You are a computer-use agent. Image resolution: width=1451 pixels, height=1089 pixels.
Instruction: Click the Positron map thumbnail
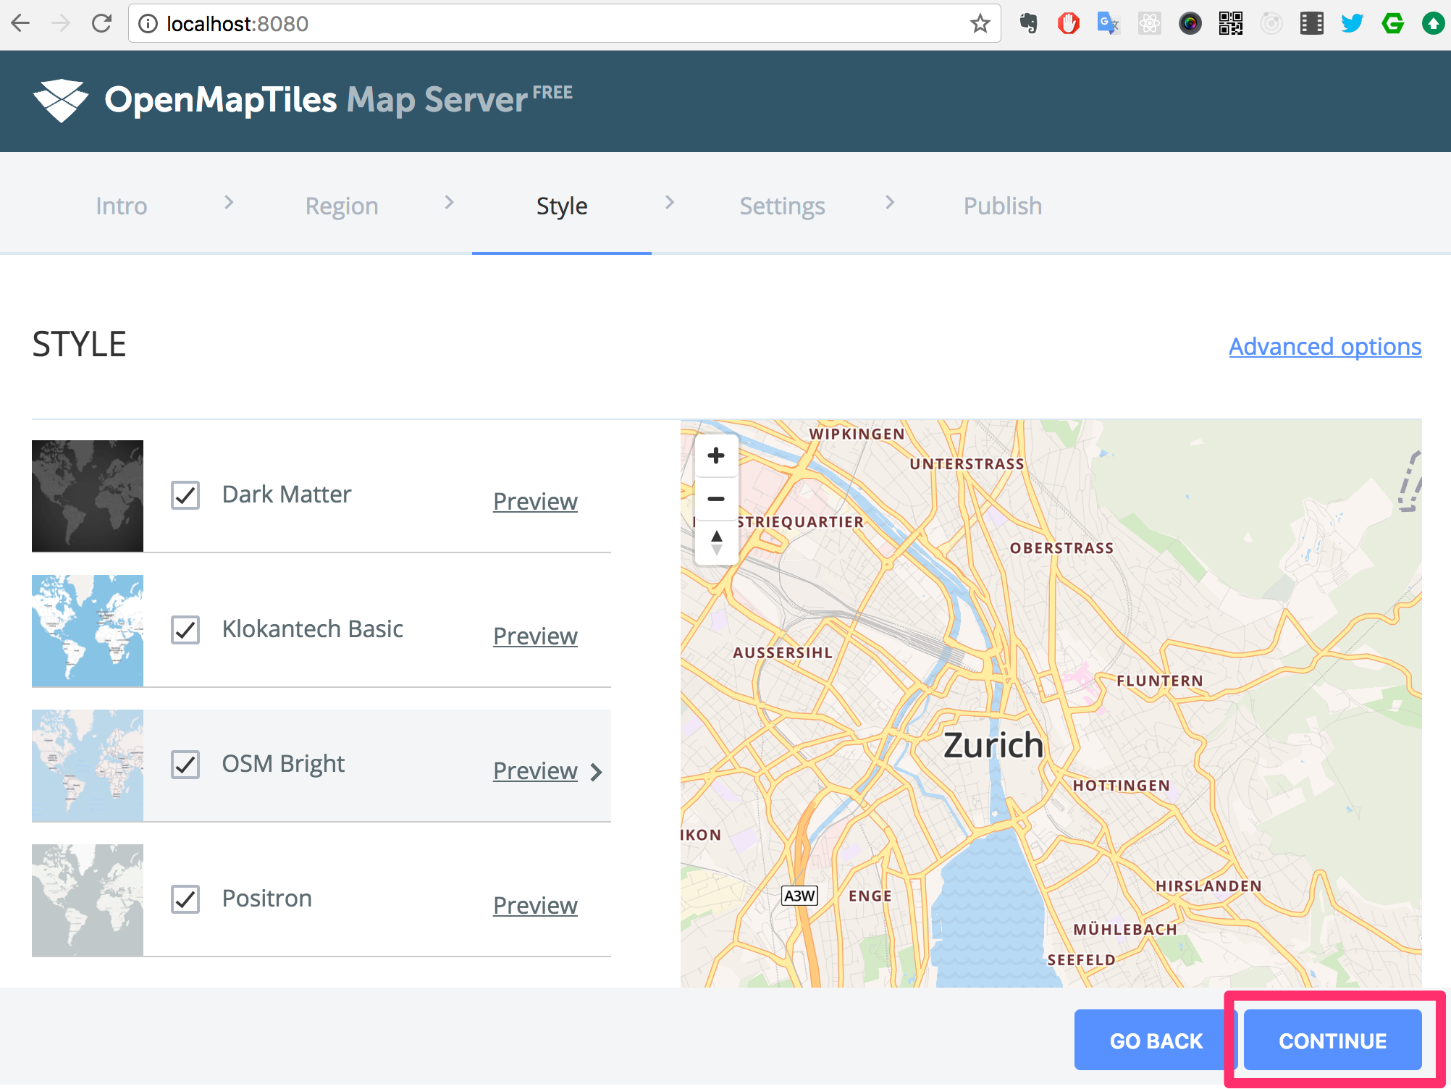88,900
